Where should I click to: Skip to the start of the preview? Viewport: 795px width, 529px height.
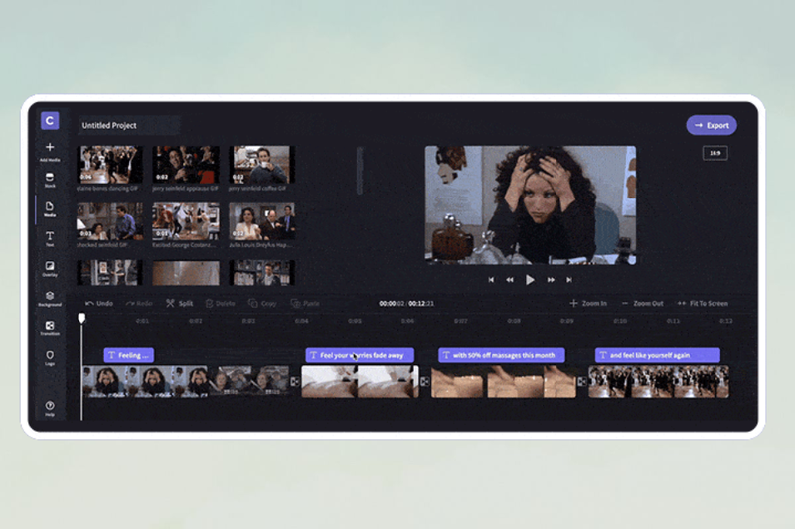(x=491, y=280)
